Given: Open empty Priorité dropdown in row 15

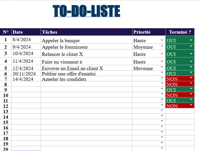Looking at the screenshot, I should pyautogui.click(x=162, y=121).
